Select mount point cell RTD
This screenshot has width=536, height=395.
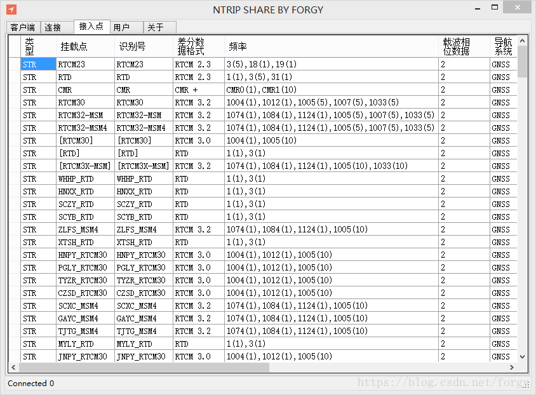coord(85,77)
